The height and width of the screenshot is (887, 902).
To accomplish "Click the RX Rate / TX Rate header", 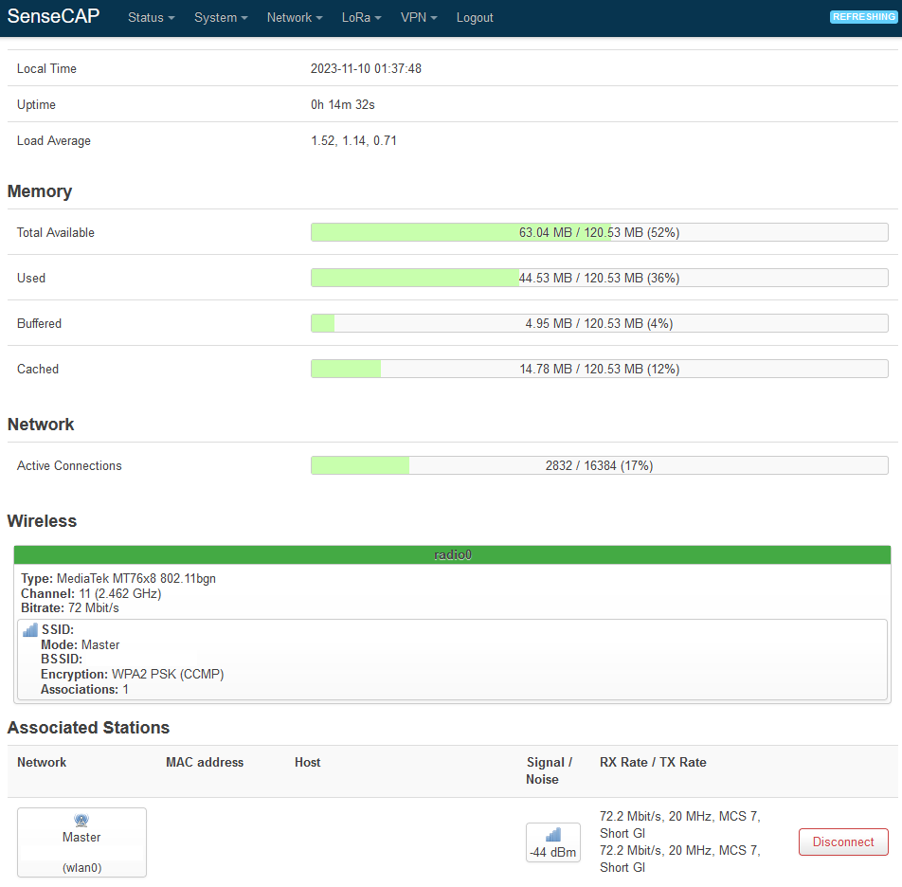I will pos(653,762).
